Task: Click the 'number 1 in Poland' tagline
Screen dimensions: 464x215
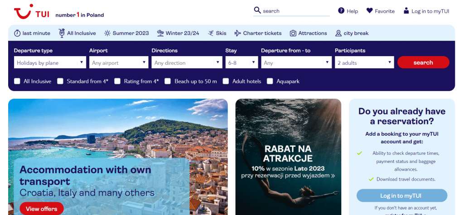Action: [x=80, y=15]
